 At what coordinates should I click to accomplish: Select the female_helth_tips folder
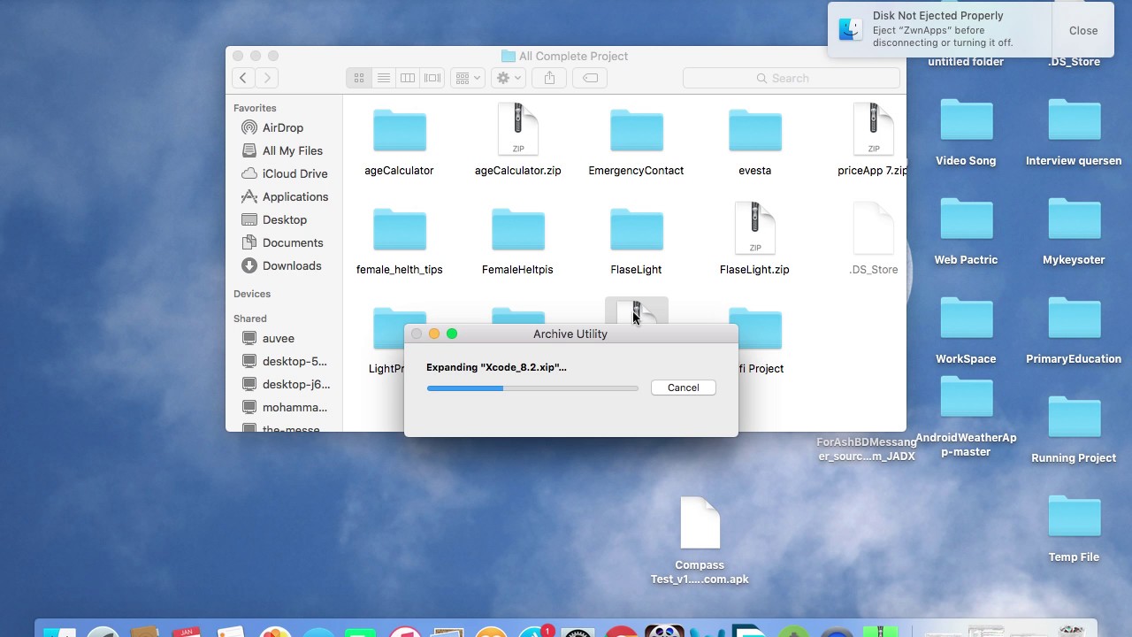click(400, 229)
